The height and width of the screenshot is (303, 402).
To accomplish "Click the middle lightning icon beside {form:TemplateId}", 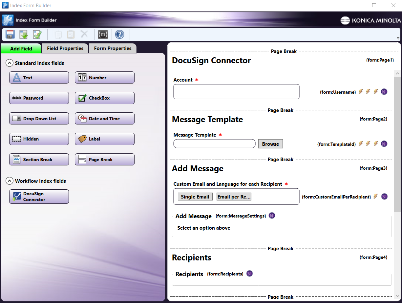I will point(368,143).
